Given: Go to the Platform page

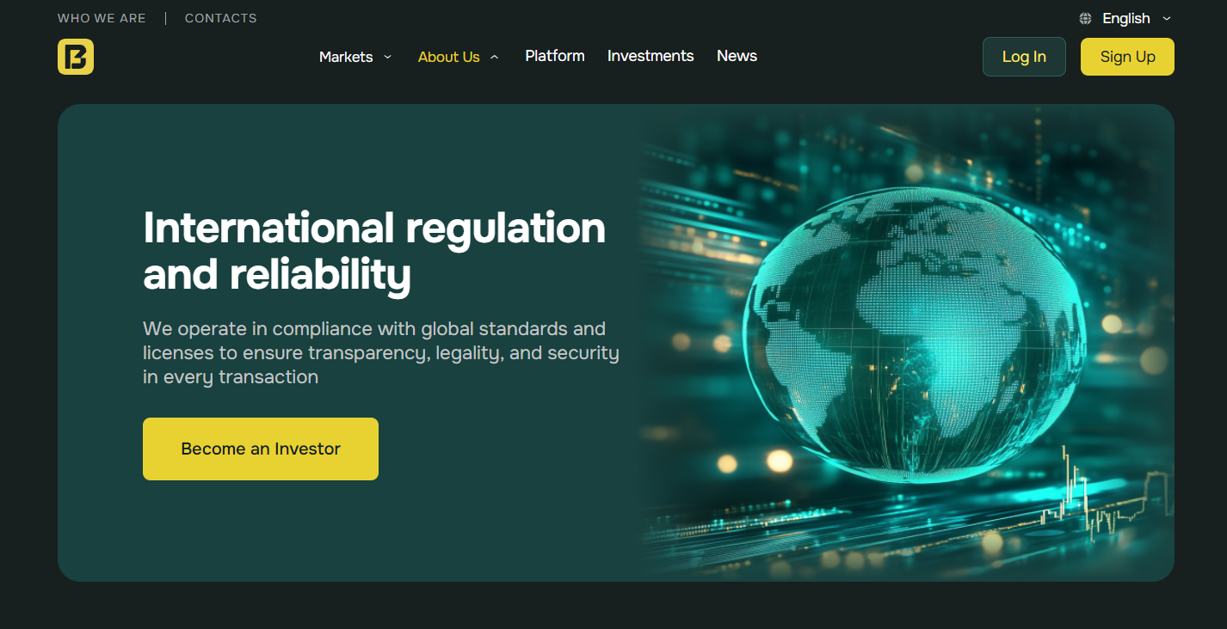Looking at the screenshot, I should pyautogui.click(x=555, y=56).
